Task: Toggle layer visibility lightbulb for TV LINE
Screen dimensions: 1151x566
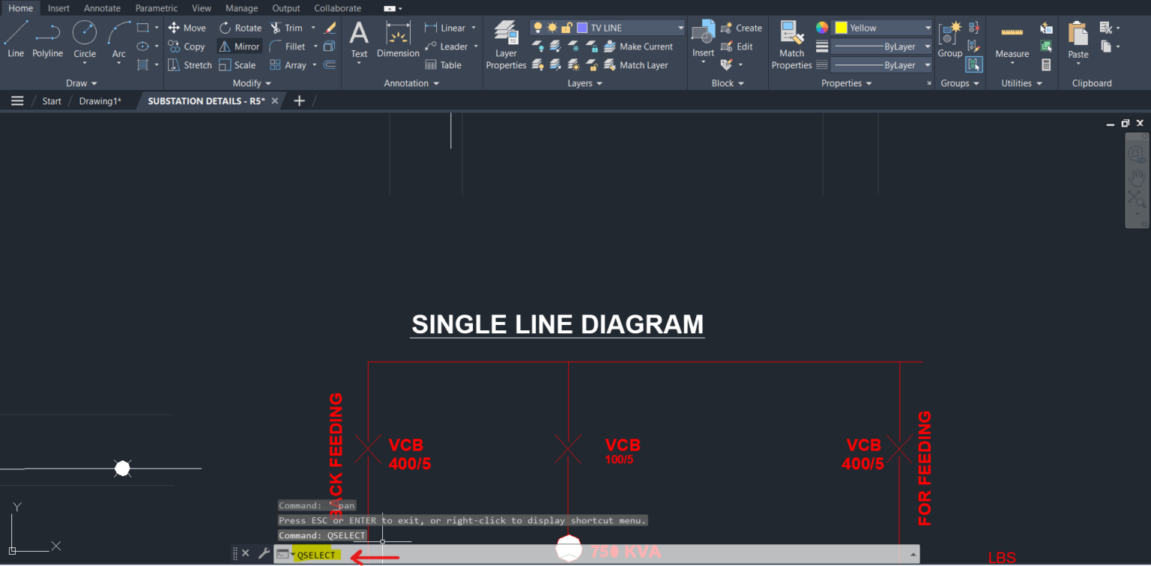Action: point(537,27)
